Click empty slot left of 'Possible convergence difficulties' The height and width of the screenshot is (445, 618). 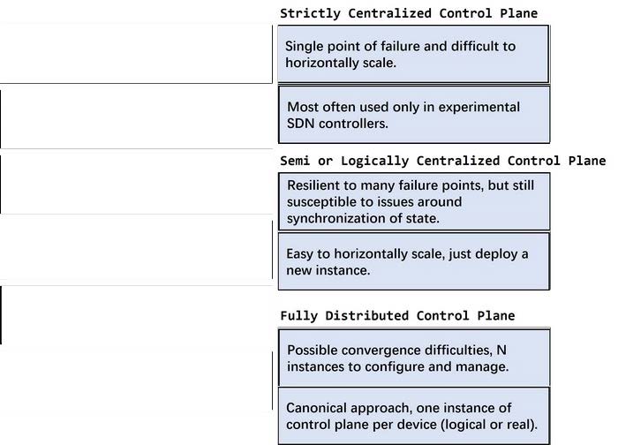click(x=136, y=315)
